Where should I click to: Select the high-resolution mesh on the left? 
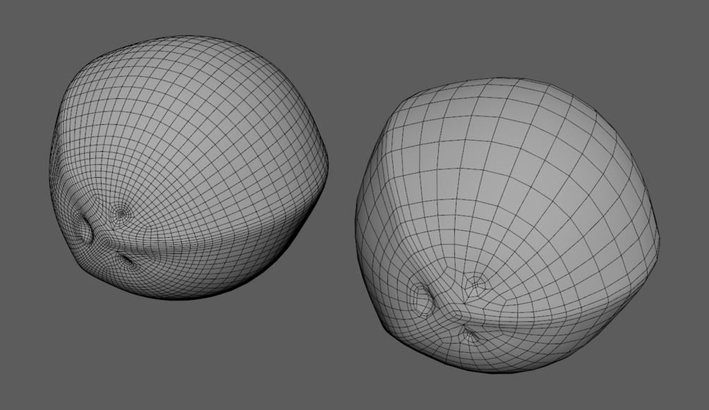(x=189, y=167)
